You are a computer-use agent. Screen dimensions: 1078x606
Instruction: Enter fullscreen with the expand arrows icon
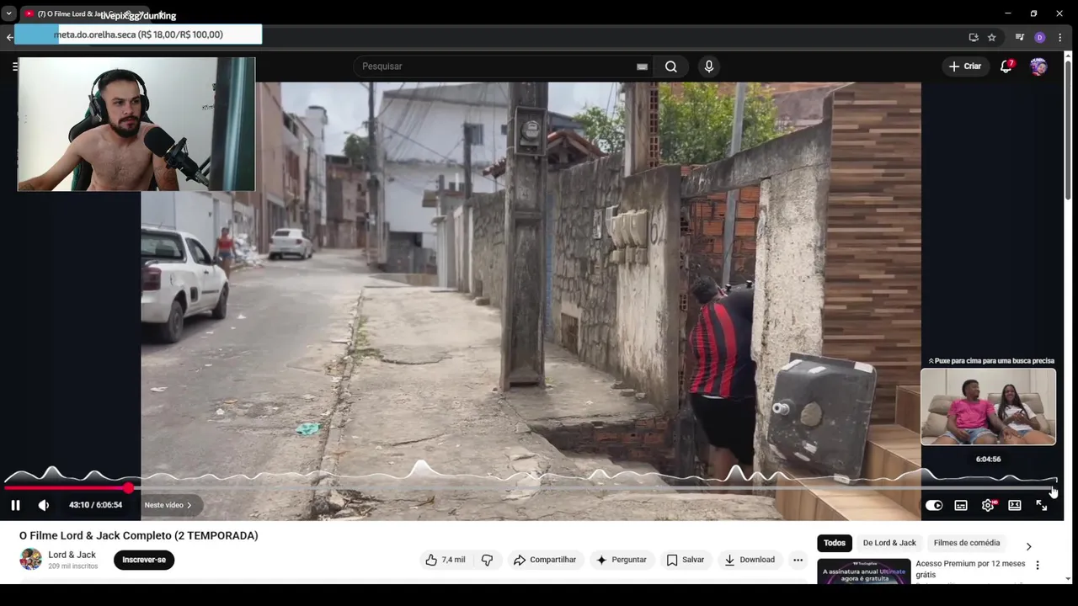1042,505
